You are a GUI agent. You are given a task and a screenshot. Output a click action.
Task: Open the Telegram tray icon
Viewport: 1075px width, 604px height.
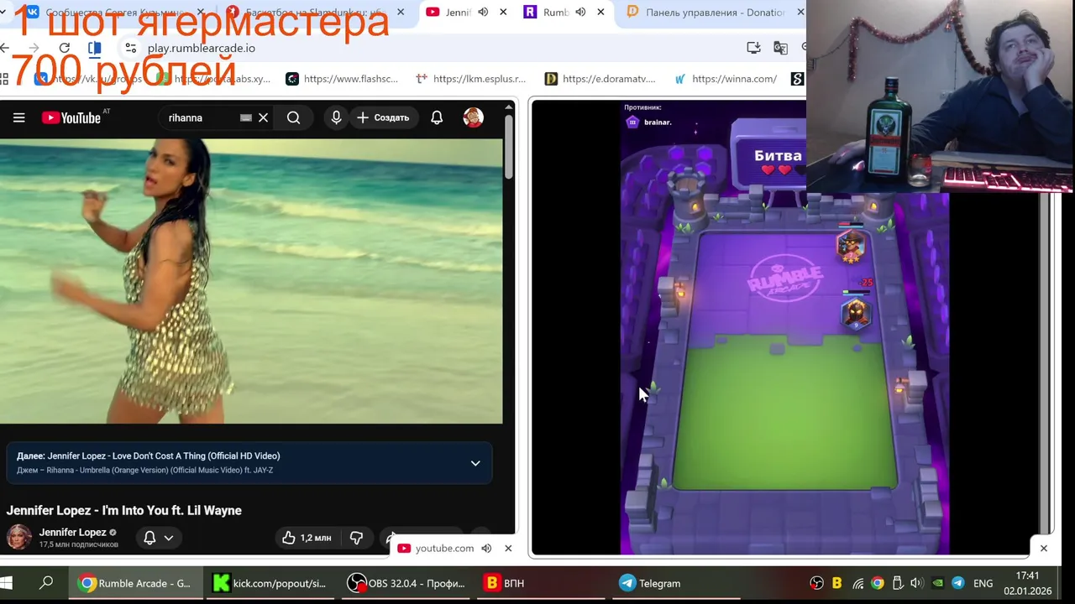[x=957, y=583]
